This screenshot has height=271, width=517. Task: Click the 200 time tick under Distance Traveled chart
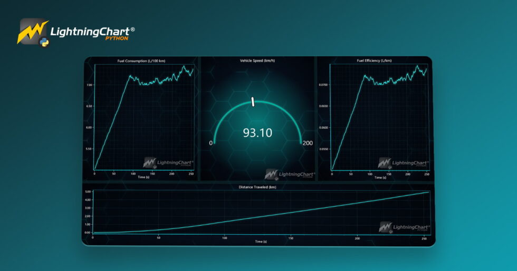tap(358, 238)
